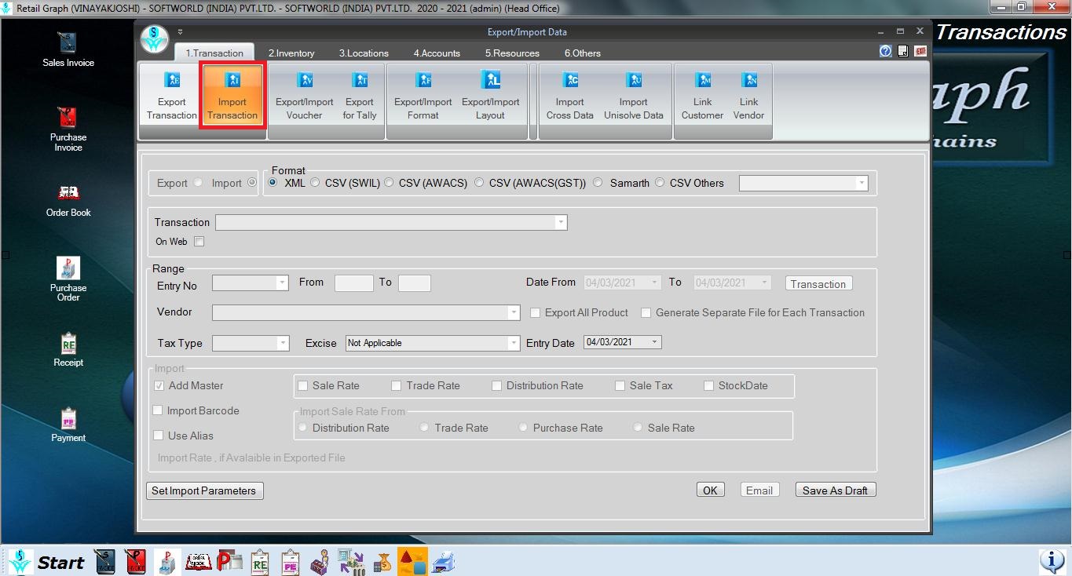Click the From entry number field

coord(353,283)
